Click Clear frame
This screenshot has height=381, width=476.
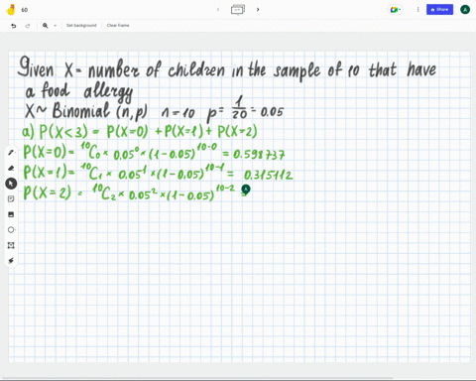(118, 26)
